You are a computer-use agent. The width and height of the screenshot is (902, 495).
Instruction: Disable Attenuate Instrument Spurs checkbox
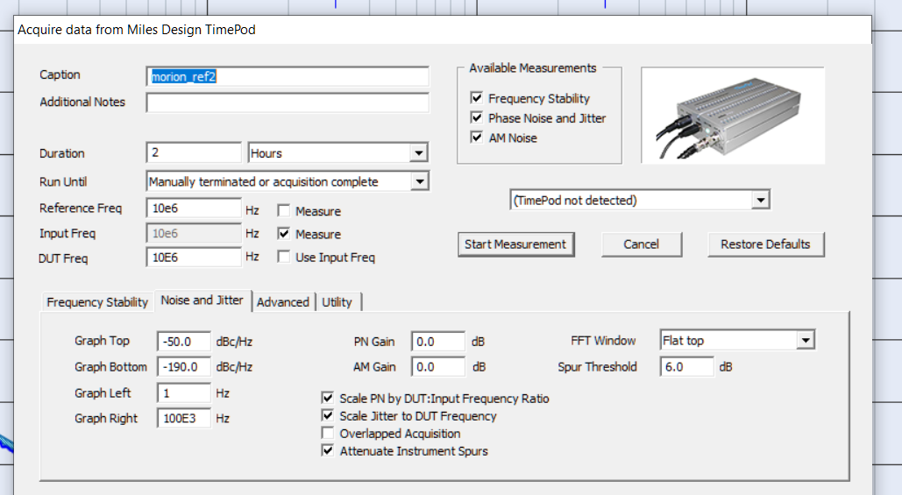pos(328,450)
